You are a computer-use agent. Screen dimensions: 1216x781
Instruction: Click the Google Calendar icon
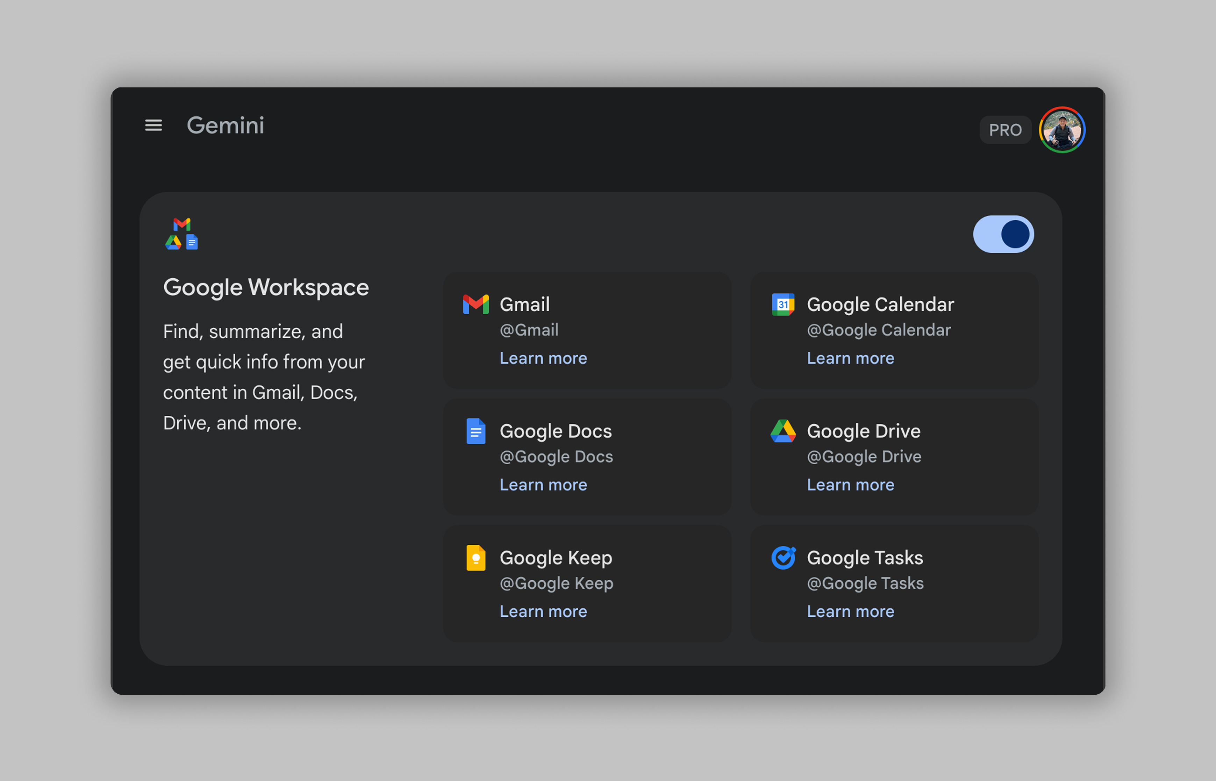[783, 304]
